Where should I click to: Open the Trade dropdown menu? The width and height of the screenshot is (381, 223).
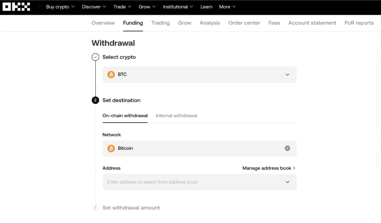[122, 7]
